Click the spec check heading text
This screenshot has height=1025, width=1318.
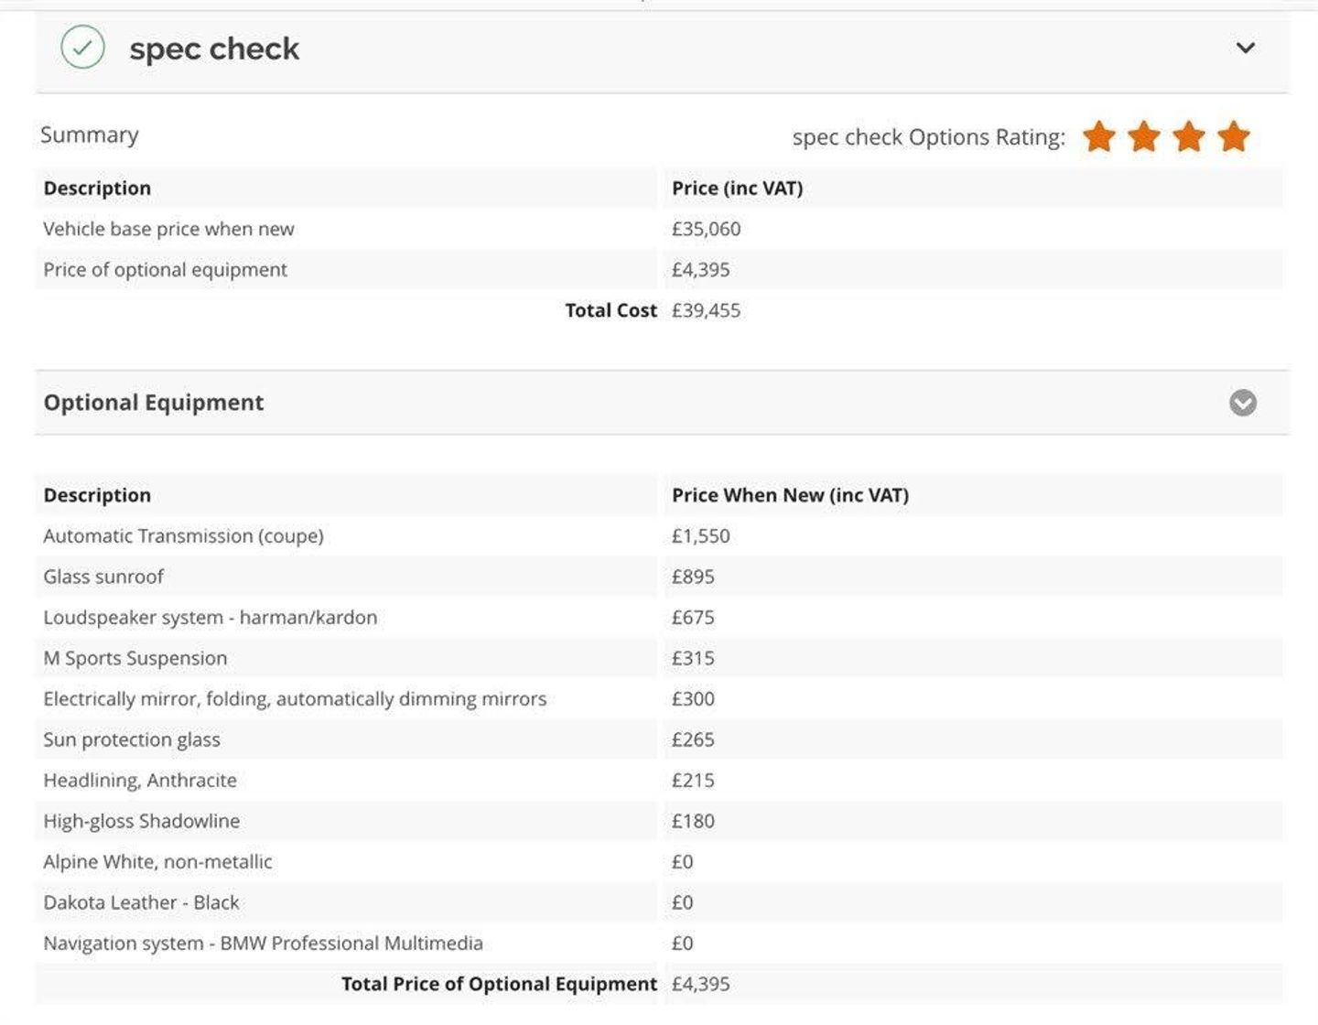[x=214, y=49]
